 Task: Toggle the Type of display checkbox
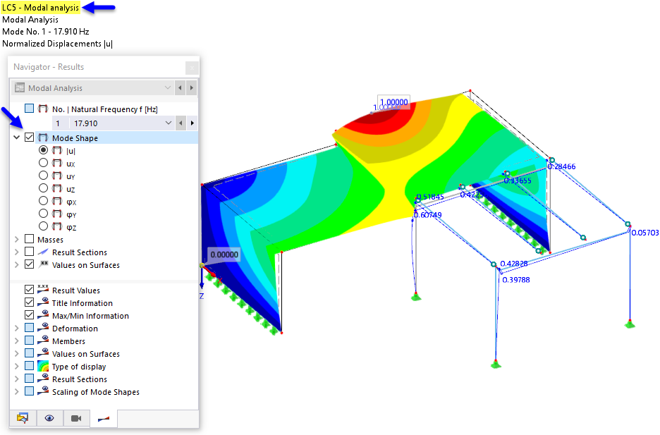pyautogui.click(x=29, y=365)
